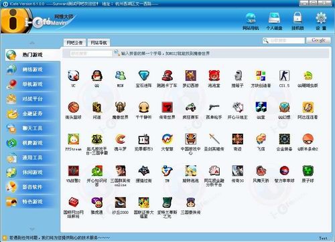Click the Google search button
Image resolution: width=335 pixels, height=242 pixels.
[318, 40]
